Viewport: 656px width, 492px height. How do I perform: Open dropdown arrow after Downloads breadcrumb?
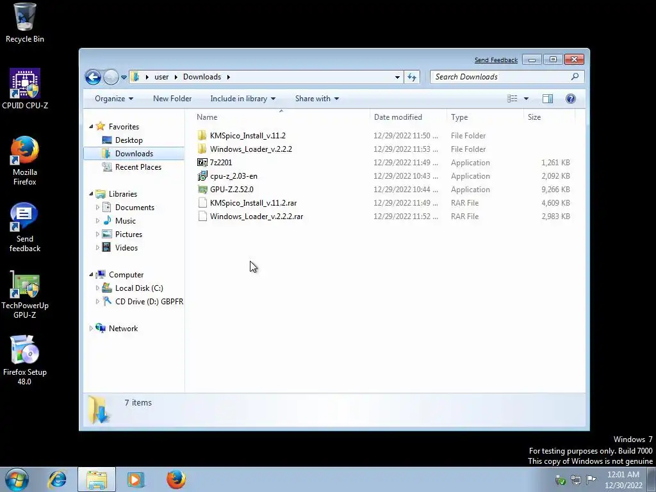(x=229, y=77)
